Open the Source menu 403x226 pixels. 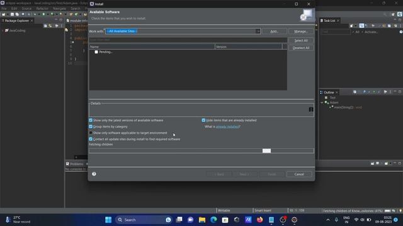click(26, 8)
